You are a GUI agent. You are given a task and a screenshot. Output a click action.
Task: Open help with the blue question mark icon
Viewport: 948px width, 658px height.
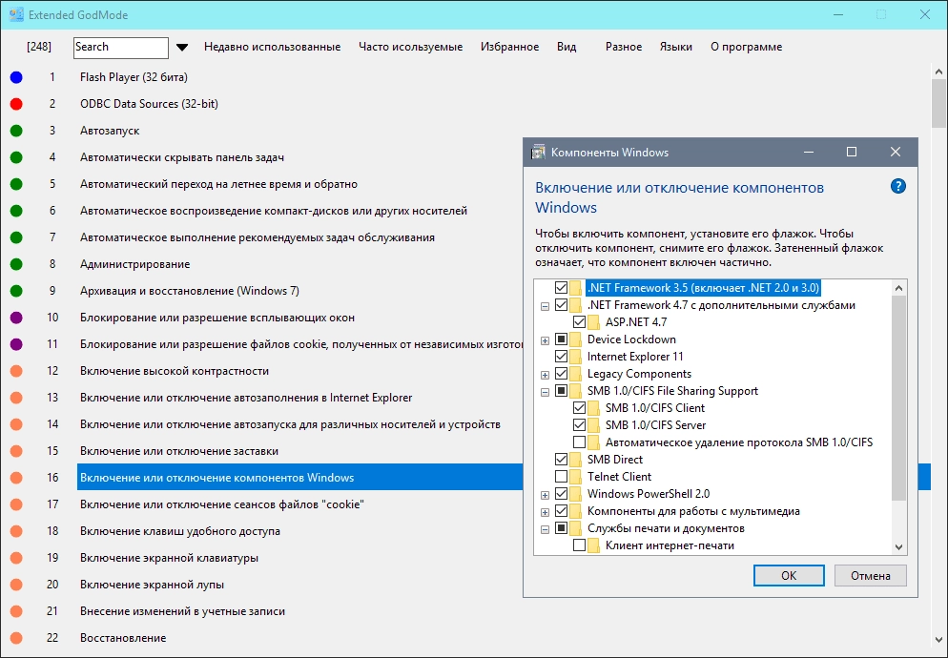(898, 186)
